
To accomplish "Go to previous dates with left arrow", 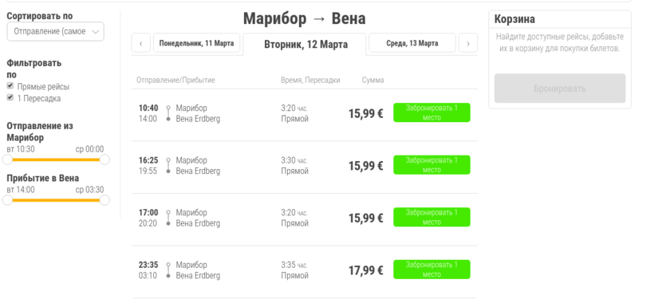I will [141, 43].
